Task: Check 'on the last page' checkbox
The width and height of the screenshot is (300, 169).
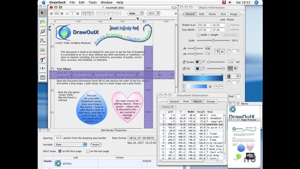Action: click(x=88, y=151)
